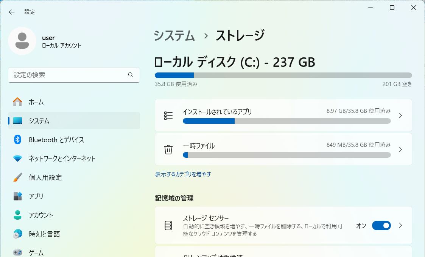Select the Bluetooth とデバイス icon

pos(17,140)
